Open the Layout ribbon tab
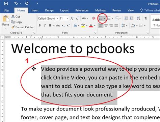The height and width of the screenshot is (122, 160). point(64,10)
